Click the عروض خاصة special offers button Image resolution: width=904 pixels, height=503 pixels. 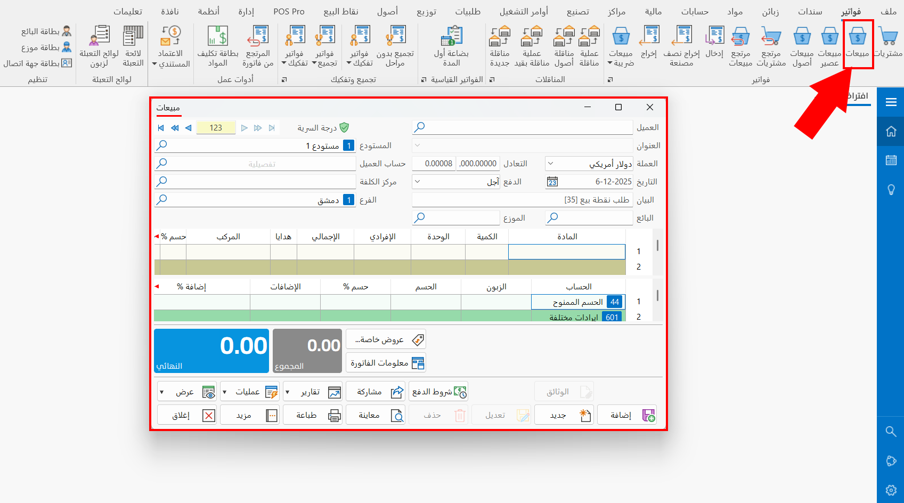[386, 339]
